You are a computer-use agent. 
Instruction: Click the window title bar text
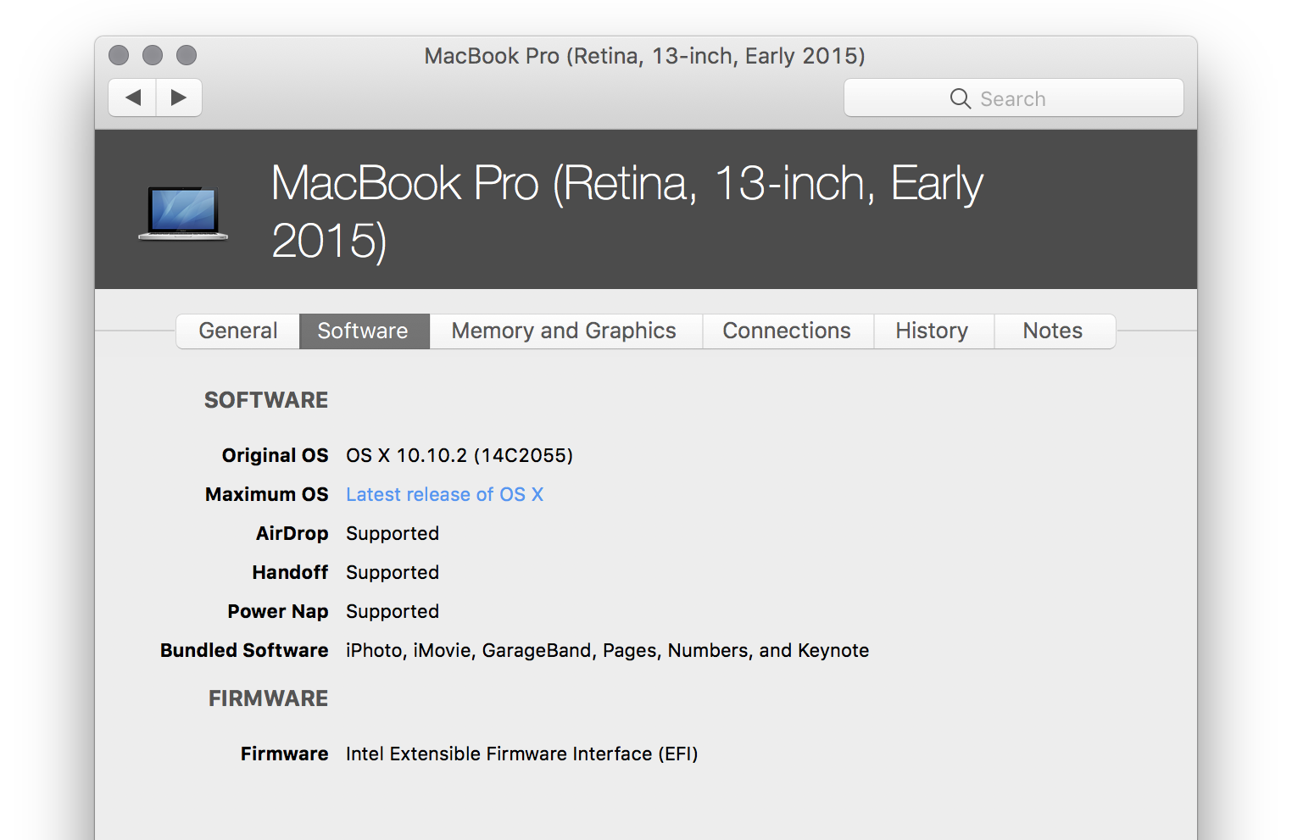point(644,56)
